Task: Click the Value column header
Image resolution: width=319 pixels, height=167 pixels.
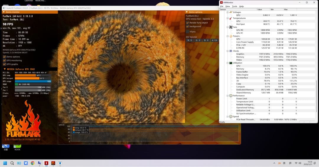Action: click(x=263, y=9)
